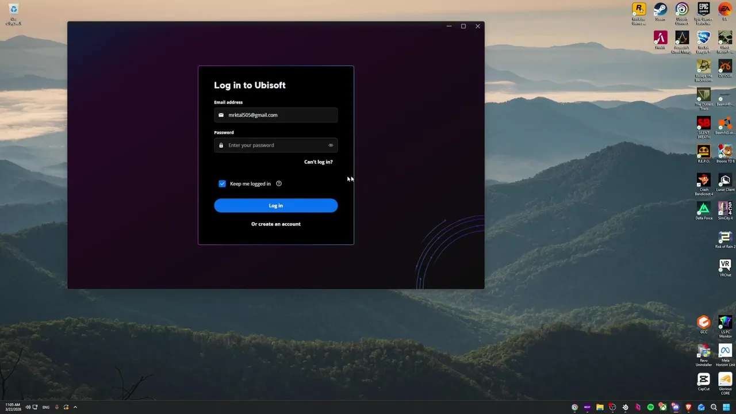Select the Ghost Recon desktop icon
Viewport: 736px width, 414px height.
click(725, 43)
